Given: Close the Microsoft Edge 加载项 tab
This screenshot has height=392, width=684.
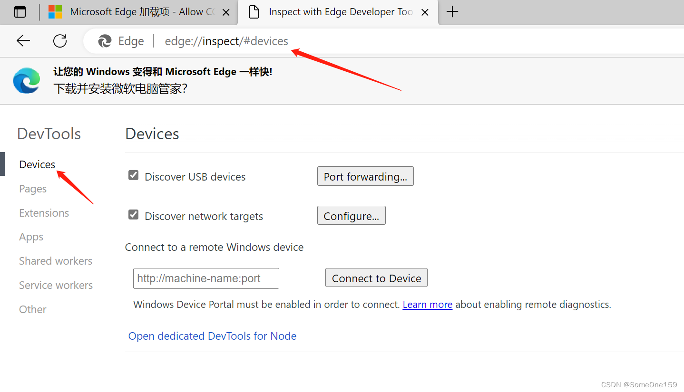Looking at the screenshot, I should pos(226,12).
